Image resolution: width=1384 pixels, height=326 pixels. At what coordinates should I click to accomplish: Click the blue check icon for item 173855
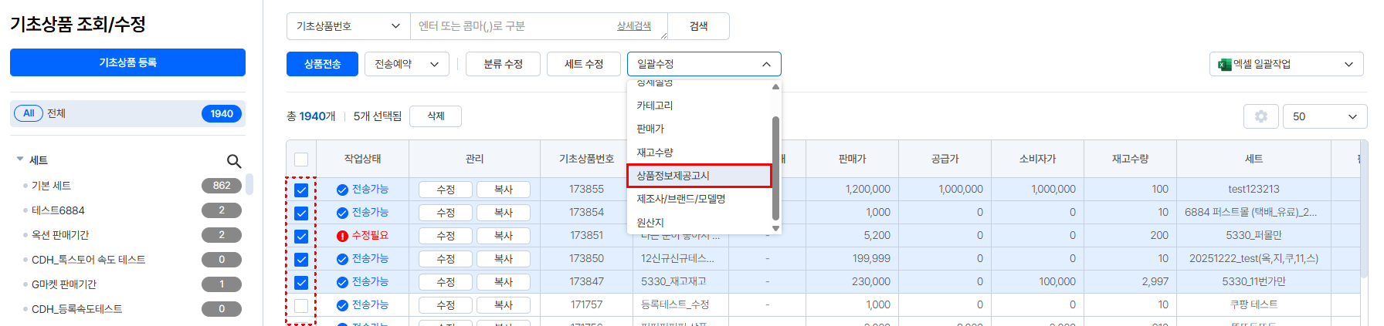coord(342,190)
